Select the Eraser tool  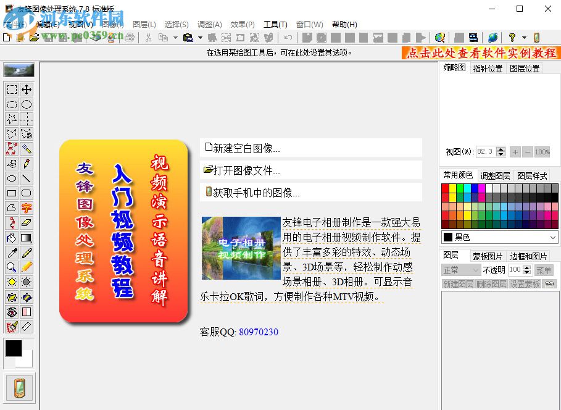click(25, 223)
